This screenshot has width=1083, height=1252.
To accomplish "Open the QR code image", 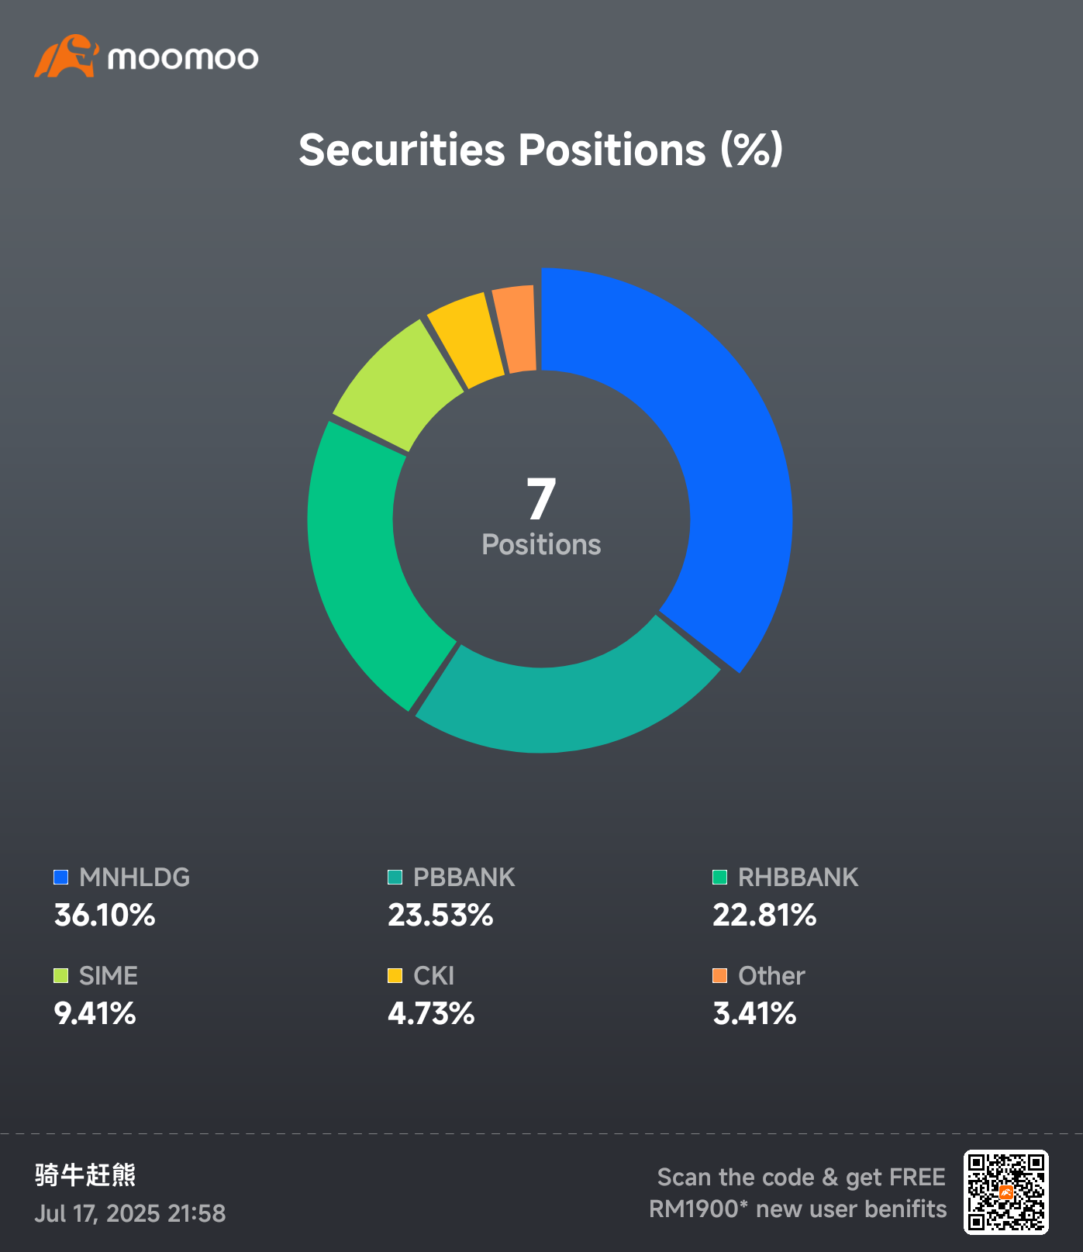I will pos(1006,1192).
